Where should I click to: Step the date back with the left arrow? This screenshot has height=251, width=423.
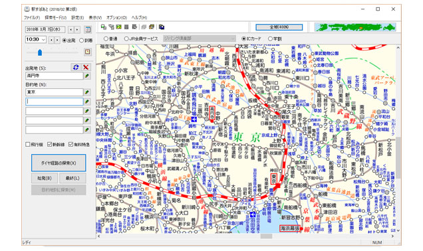(x=71, y=29)
